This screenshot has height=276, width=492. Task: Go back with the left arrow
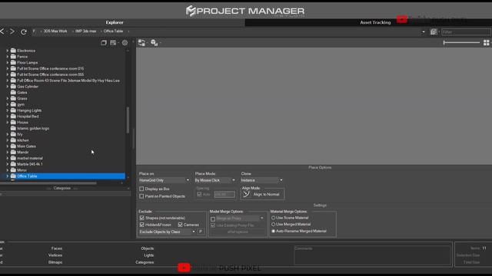2,31
